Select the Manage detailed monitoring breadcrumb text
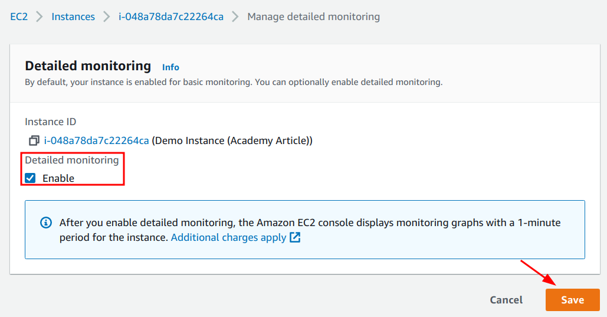607x317 pixels. 314,17
